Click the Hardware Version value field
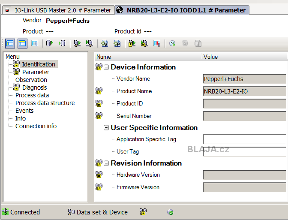This screenshot has width=288, height=220. coord(244,175)
